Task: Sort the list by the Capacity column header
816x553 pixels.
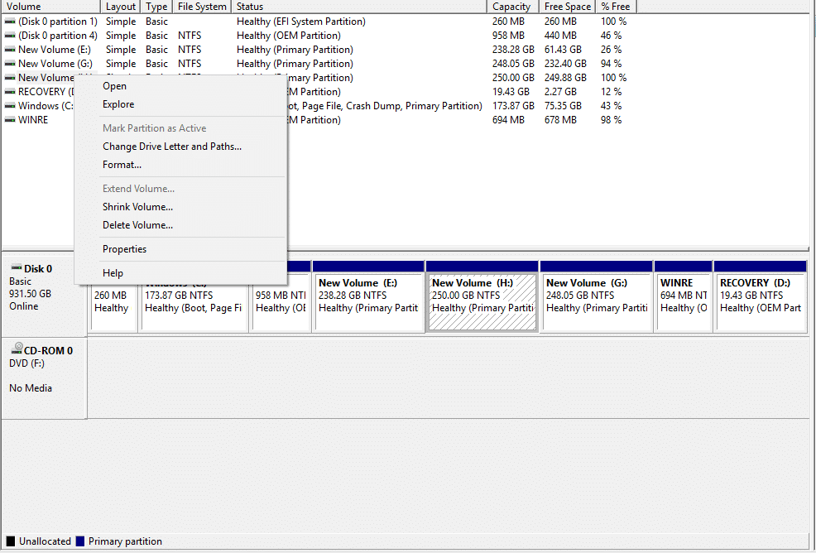Action: pos(511,7)
